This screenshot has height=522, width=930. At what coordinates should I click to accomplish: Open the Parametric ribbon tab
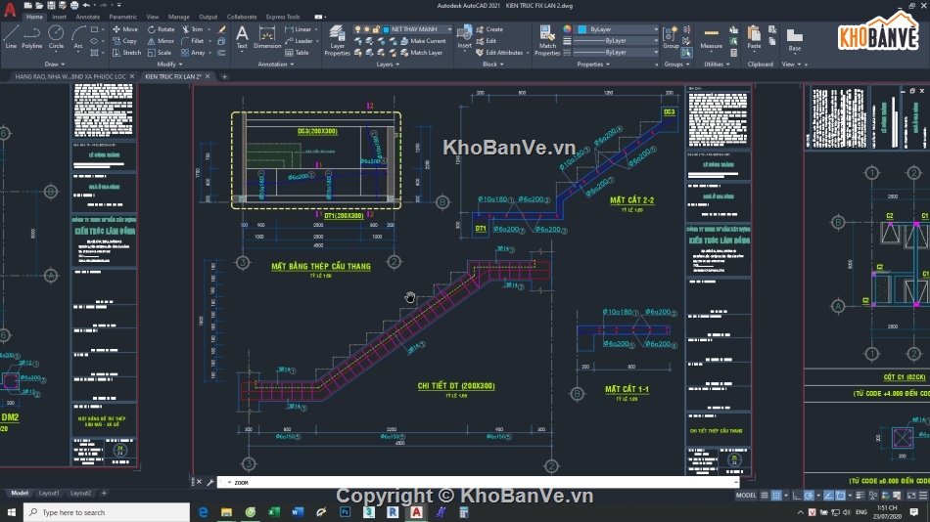pos(122,17)
